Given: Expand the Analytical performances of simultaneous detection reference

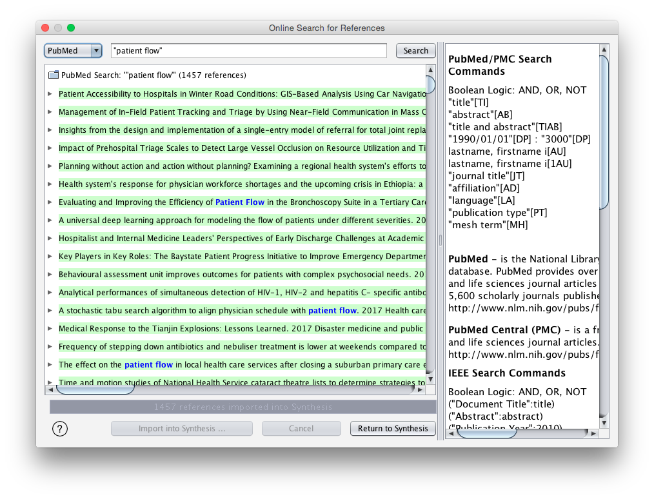Looking at the screenshot, I should (50, 292).
